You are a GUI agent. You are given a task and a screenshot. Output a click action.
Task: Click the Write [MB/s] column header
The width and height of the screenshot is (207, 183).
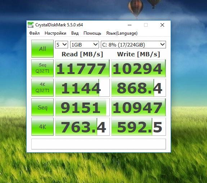pyautogui.click(x=139, y=54)
